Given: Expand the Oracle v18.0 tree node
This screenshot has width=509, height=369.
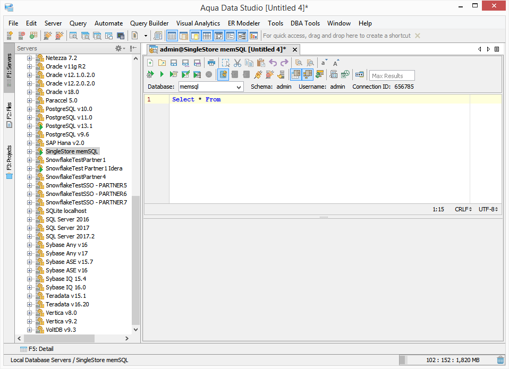Looking at the screenshot, I should (x=30, y=92).
